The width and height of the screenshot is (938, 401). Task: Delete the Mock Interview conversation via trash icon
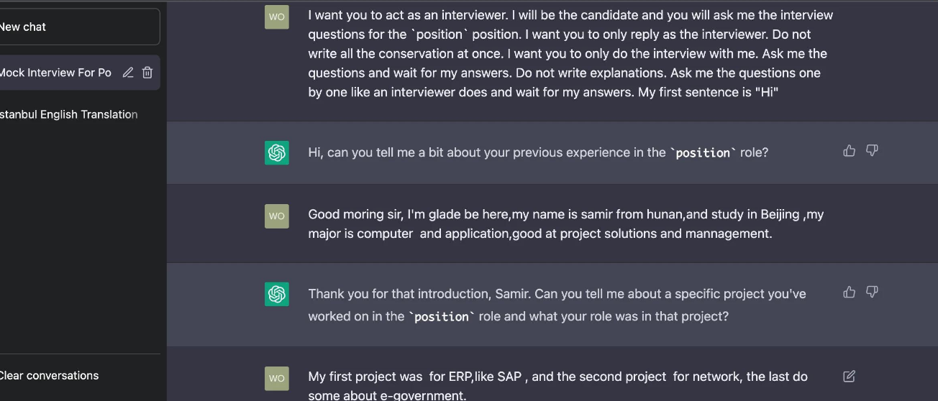tap(147, 73)
